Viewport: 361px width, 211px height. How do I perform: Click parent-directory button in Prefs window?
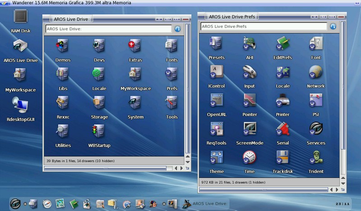point(333,27)
